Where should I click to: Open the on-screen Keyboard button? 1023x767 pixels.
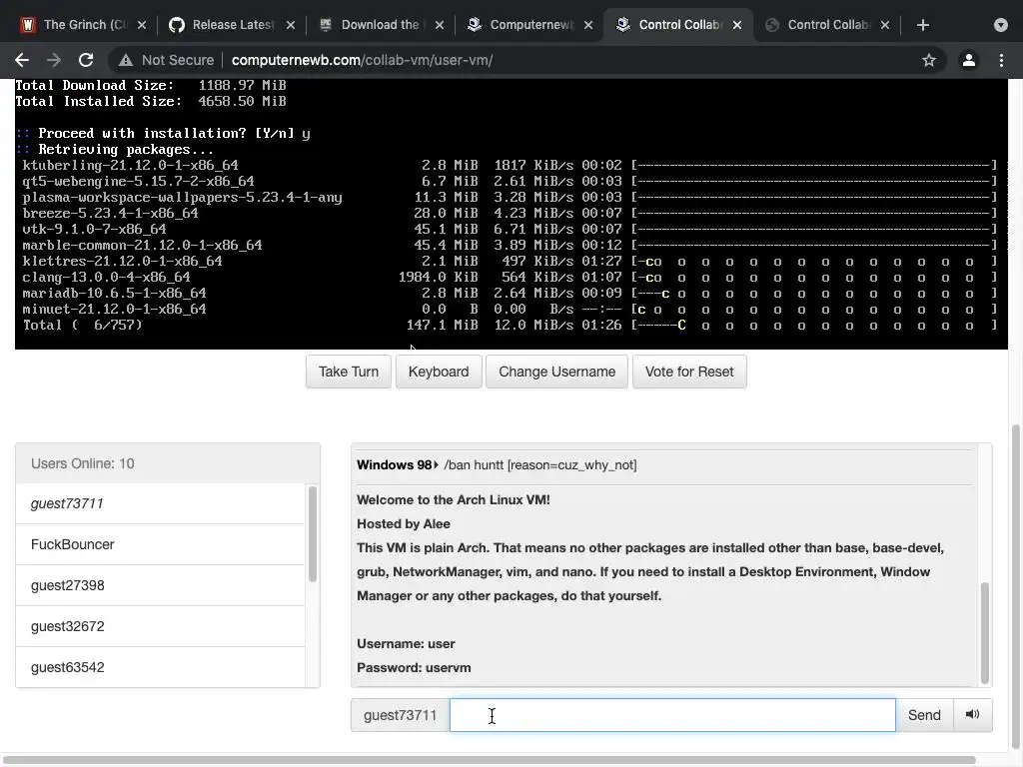tap(439, 372)
